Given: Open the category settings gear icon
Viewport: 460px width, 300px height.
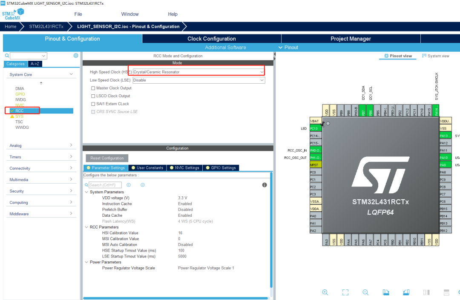Looking at the screenshot, I should point(76,56).
